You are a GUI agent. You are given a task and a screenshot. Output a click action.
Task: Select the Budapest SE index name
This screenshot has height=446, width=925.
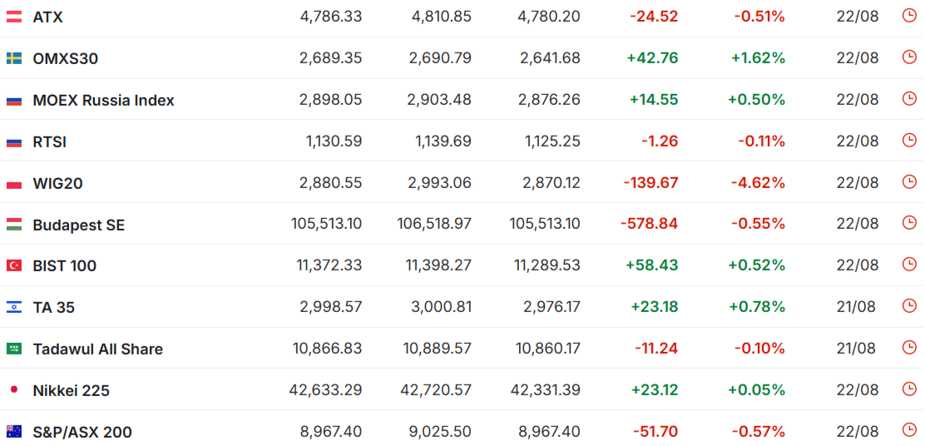click(x=79, y=225)
